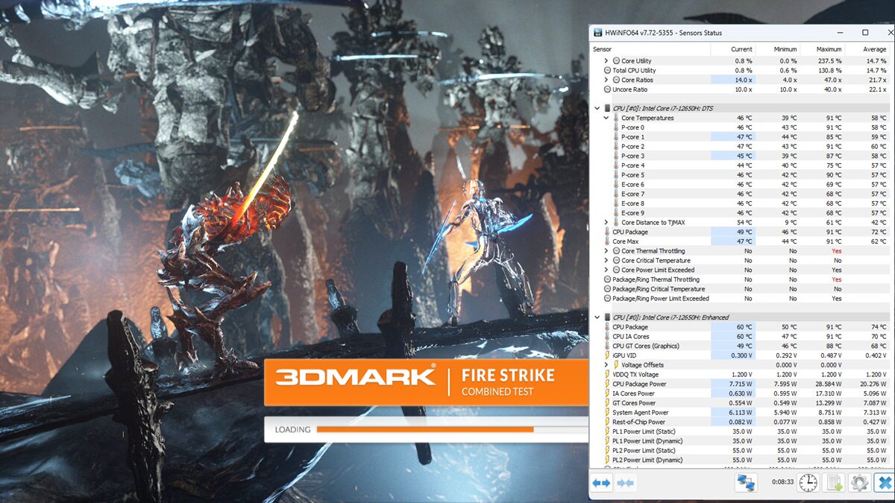This screenshot has height=503, width=895.
Task: Expand Core Distance to TjMAX
Action: coord(606,223)
